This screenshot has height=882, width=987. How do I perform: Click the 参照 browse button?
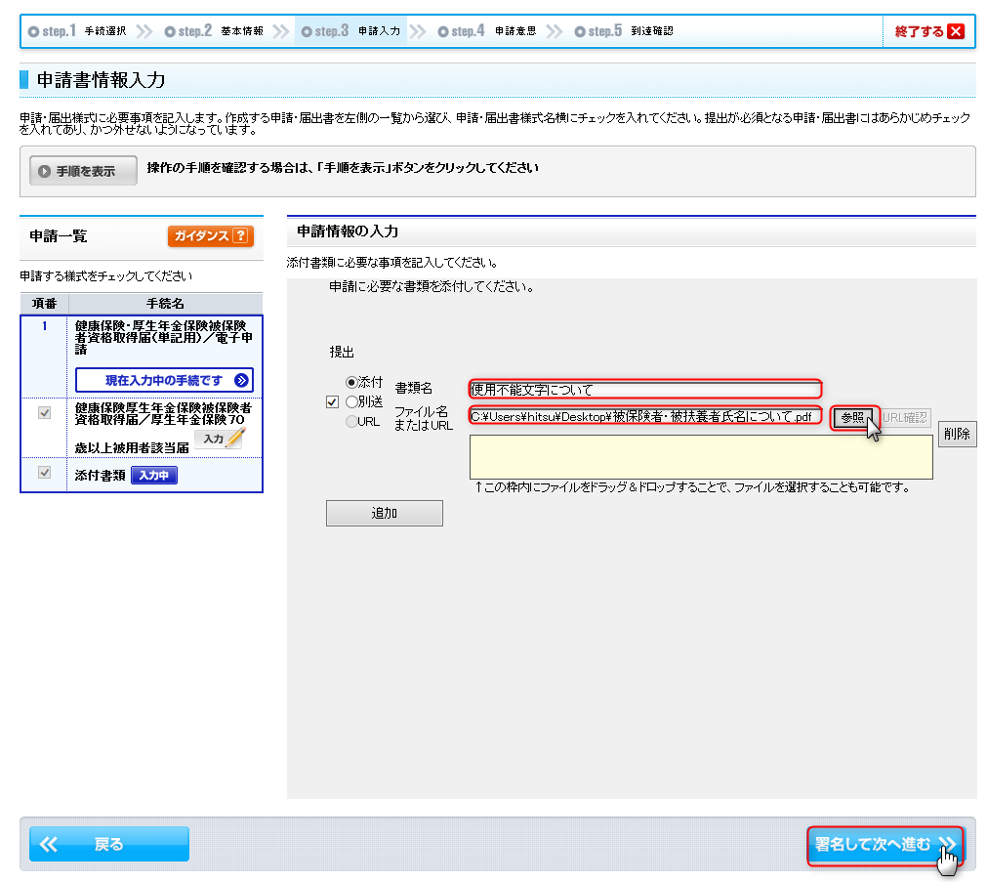[x=853, y=417]
